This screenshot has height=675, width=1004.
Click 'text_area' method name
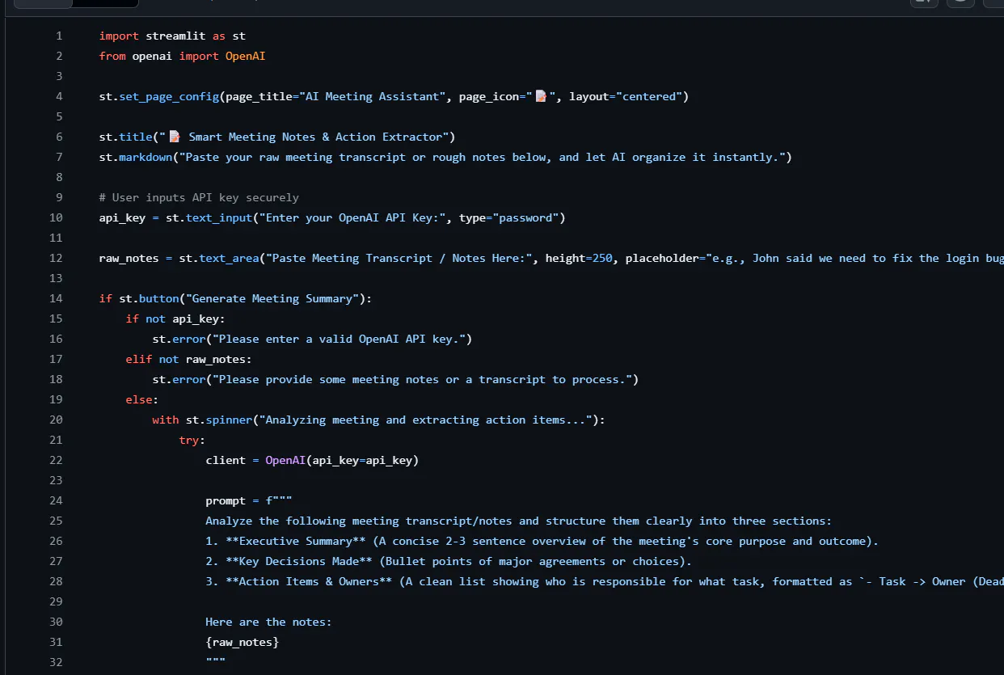(230, 258)
